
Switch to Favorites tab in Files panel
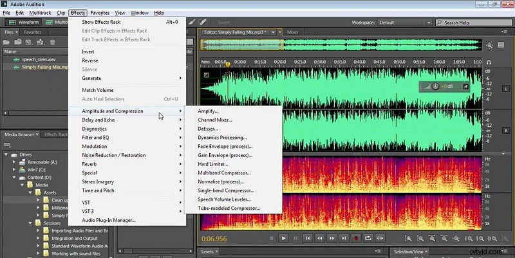click(x=33, y=32)
